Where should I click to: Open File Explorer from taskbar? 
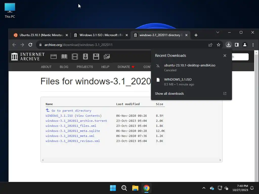135,188
